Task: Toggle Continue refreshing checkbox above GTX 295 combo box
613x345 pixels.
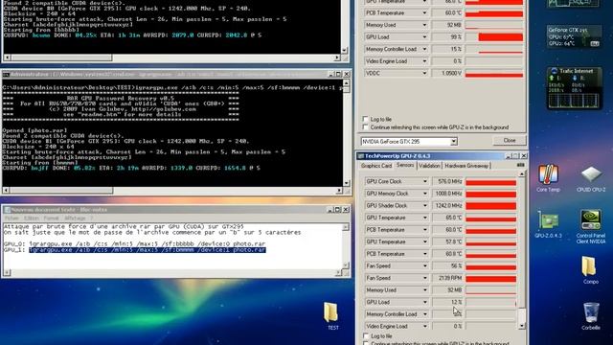Action: pos(365,127)
